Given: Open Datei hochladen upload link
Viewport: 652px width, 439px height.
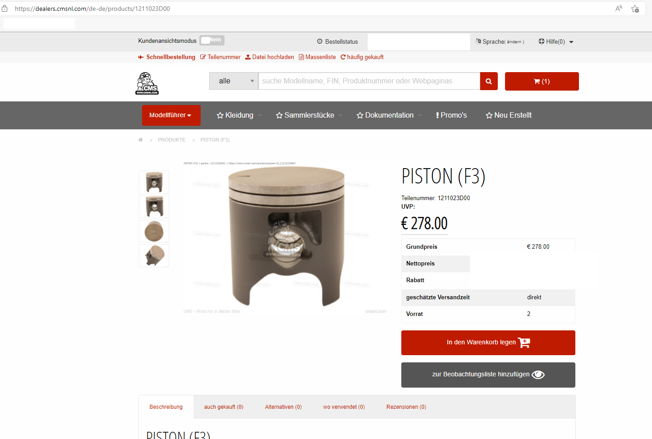Looking at the screenshot, I should pos(270,57).
